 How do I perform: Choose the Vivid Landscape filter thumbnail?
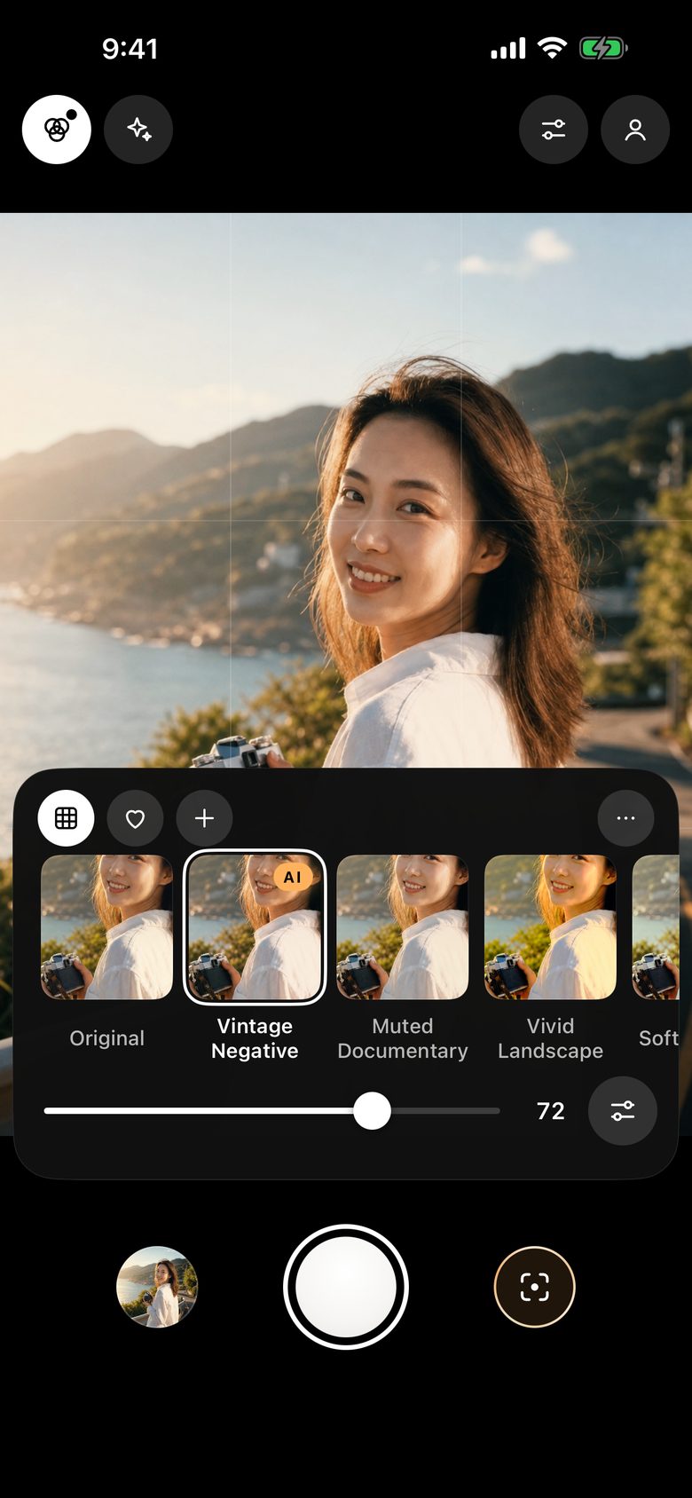[x=550, y=926]
